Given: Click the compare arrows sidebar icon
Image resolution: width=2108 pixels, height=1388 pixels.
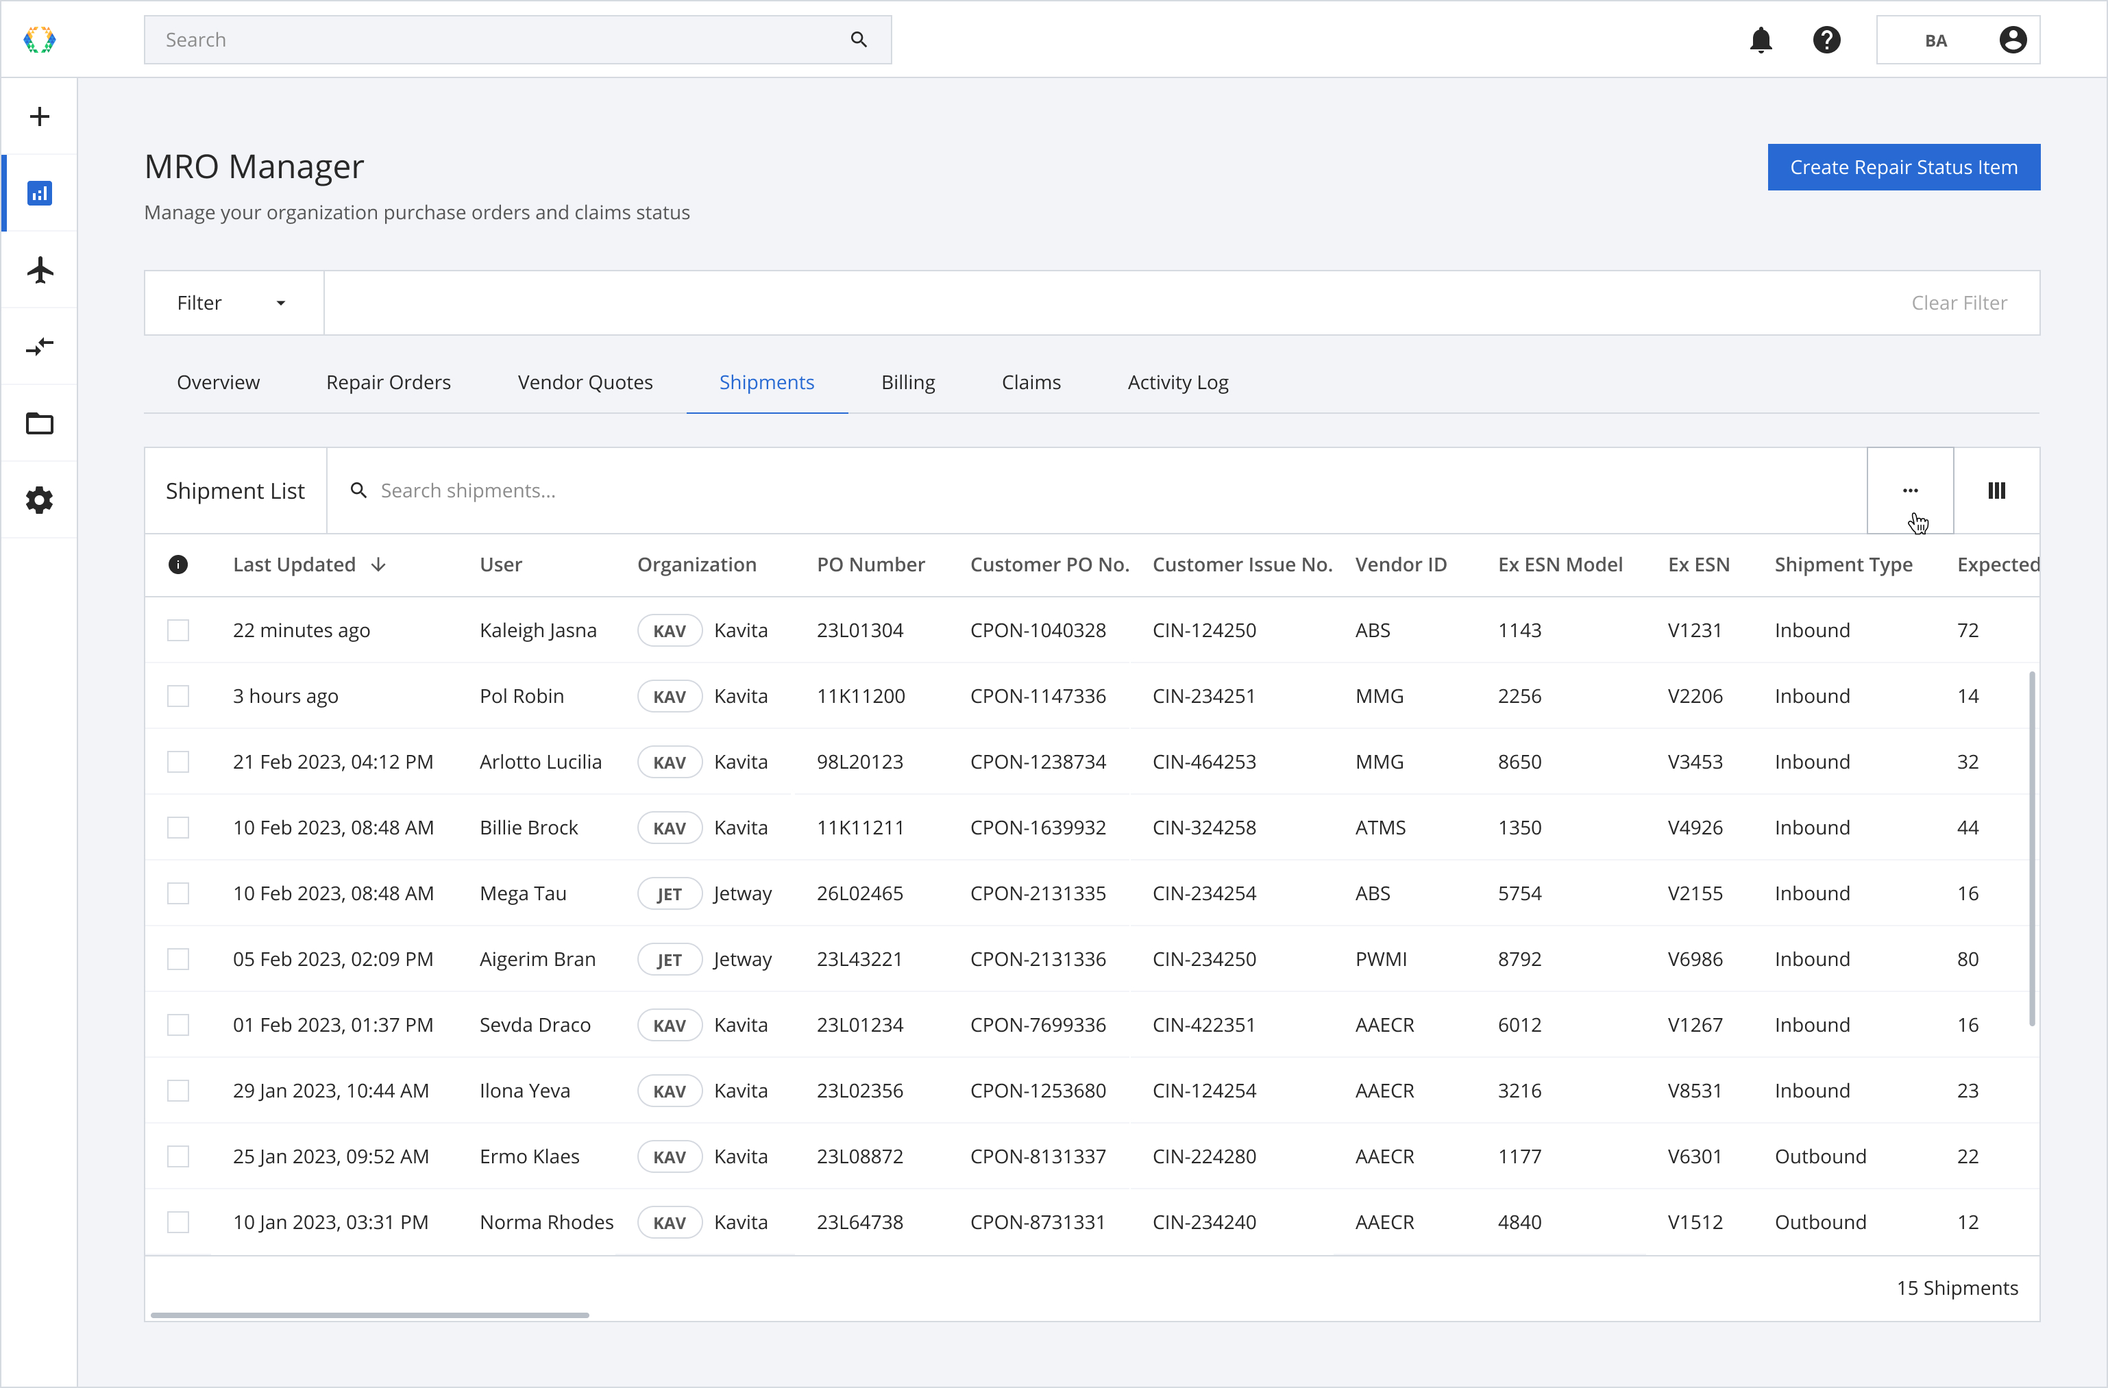Looking at the screenshot, I should pyautogui.click(x=39, y=346).
